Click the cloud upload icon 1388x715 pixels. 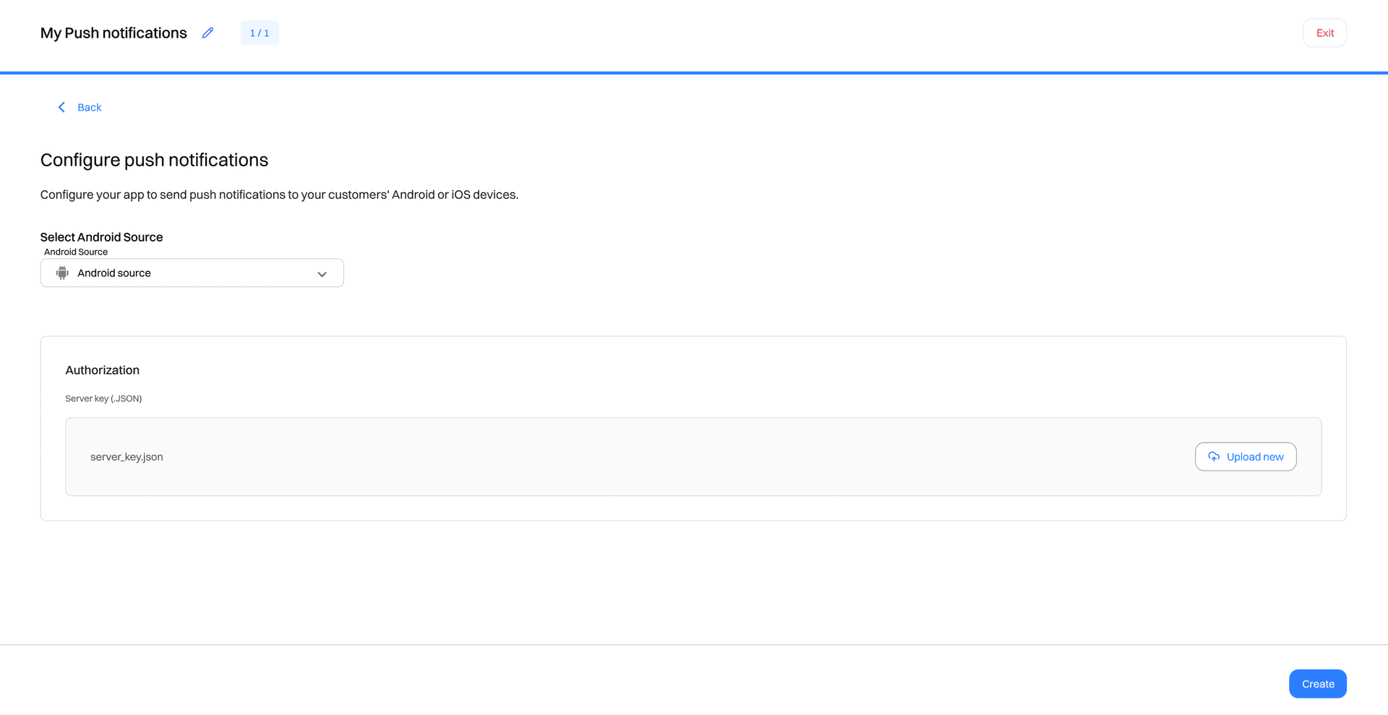[1214, 456]
